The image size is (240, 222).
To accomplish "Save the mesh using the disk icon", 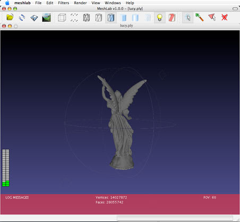I will 34,18.
